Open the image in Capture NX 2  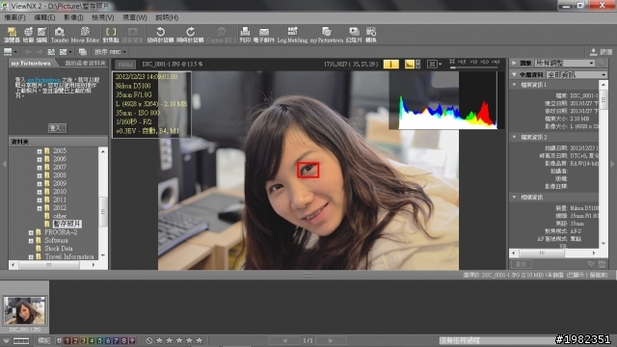coord(221,35)
